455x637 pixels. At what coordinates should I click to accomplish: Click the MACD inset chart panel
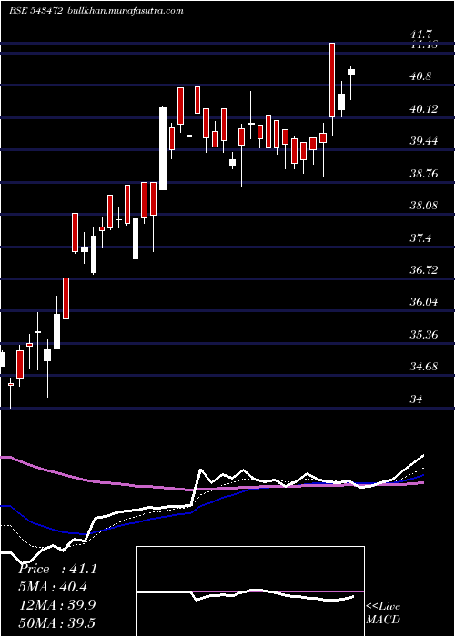point(250,591)
